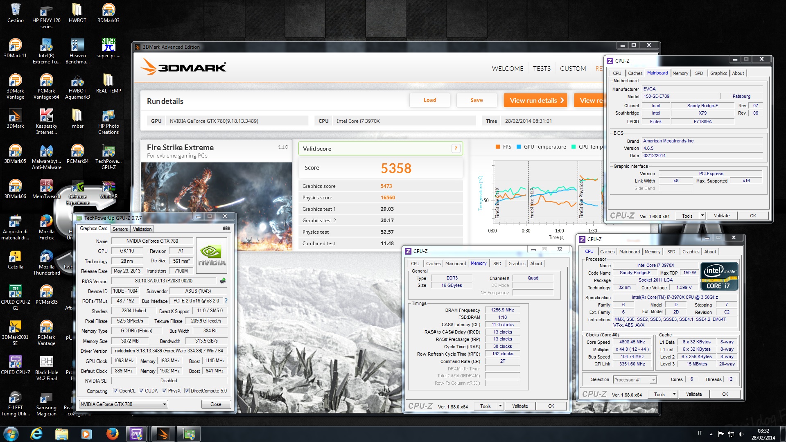The width and height of the screenshot is (786, 442).
Task: Click Tools button in CPU tab CPU-Z window
Action: coord(660,394)
